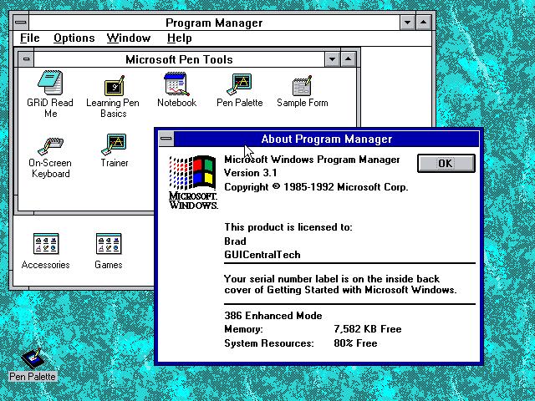The height and width of the screenshot is (401, 535).
Task: Select the Games program group icon
Action: 109,243
